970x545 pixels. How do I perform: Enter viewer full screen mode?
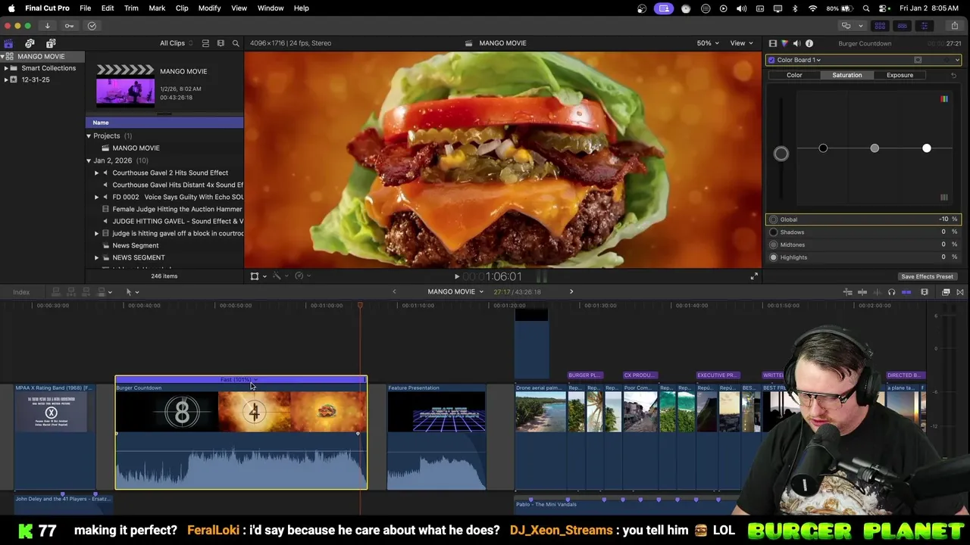click(x=754, y=276)
